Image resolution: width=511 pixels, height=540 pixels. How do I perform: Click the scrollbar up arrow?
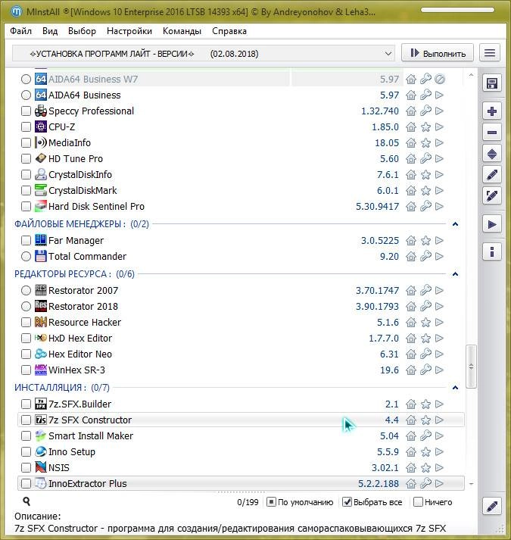471,75
